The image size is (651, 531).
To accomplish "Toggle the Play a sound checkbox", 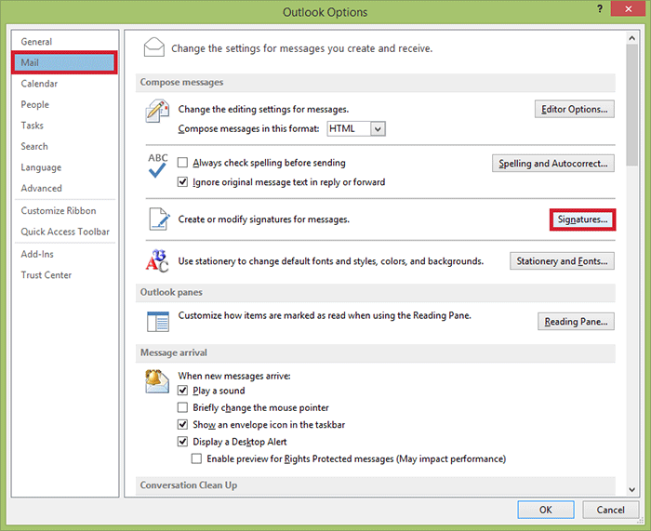I will (182, 391).
